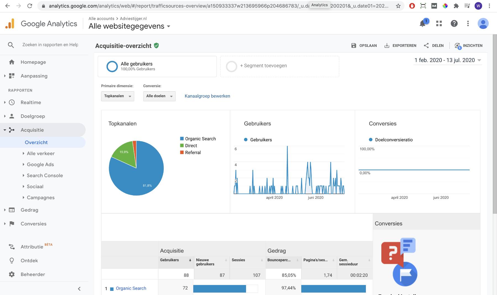Click the Gedrag layout icon
497x295 pixels.
[x=12, y=210]
